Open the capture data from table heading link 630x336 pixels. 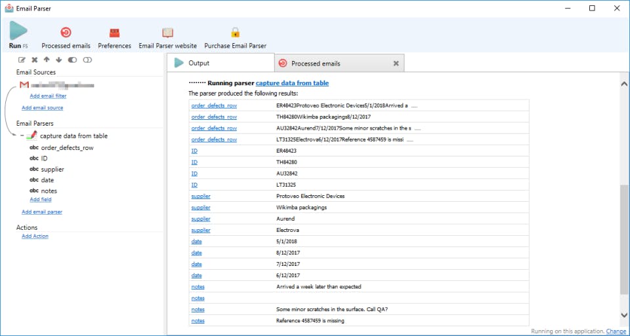click(x=292, y=83)
